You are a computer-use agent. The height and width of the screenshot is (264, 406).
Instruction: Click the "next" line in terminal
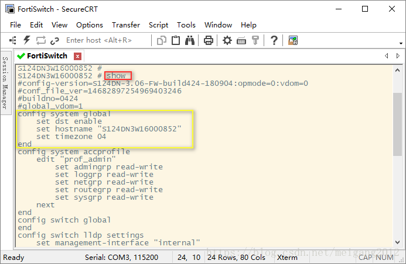pyautogui.click(x=46, y=205)
